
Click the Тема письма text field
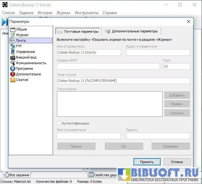[x=123, y=81]
